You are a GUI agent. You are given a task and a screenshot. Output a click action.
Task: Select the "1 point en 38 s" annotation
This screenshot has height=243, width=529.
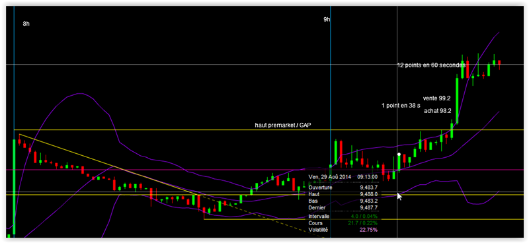pos(401,106)
